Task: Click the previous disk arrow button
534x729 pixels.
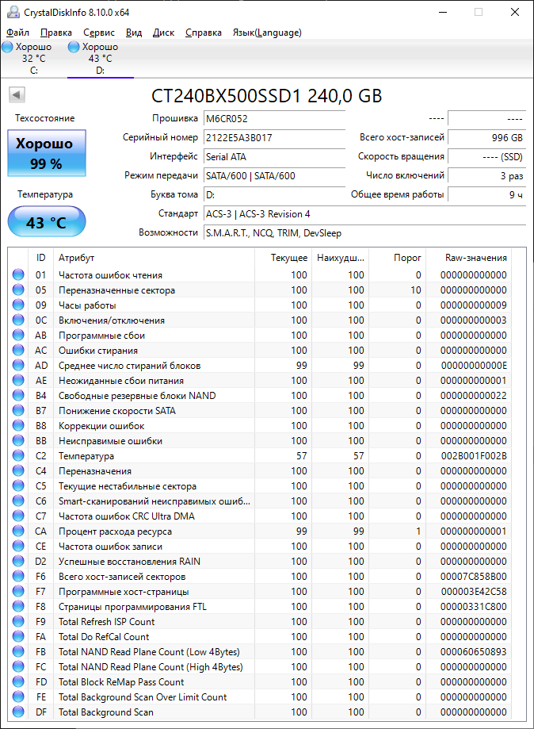Action: pyautogui.click(x=17, y=95)
